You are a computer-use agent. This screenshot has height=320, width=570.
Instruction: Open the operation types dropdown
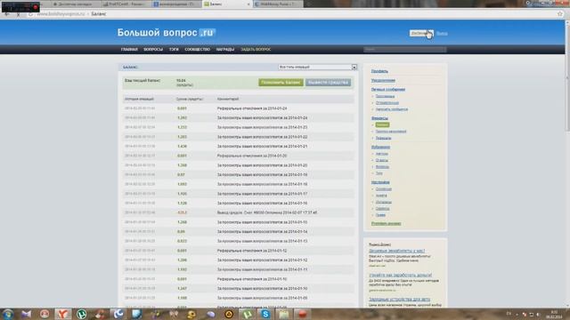pyautogui.click(x=317, y=68)
